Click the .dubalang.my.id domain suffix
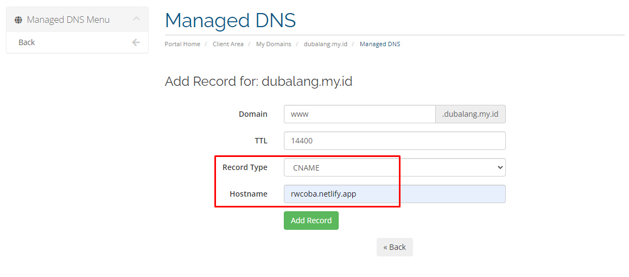This screenshot has width=629, height=277. tap(471, 114)
